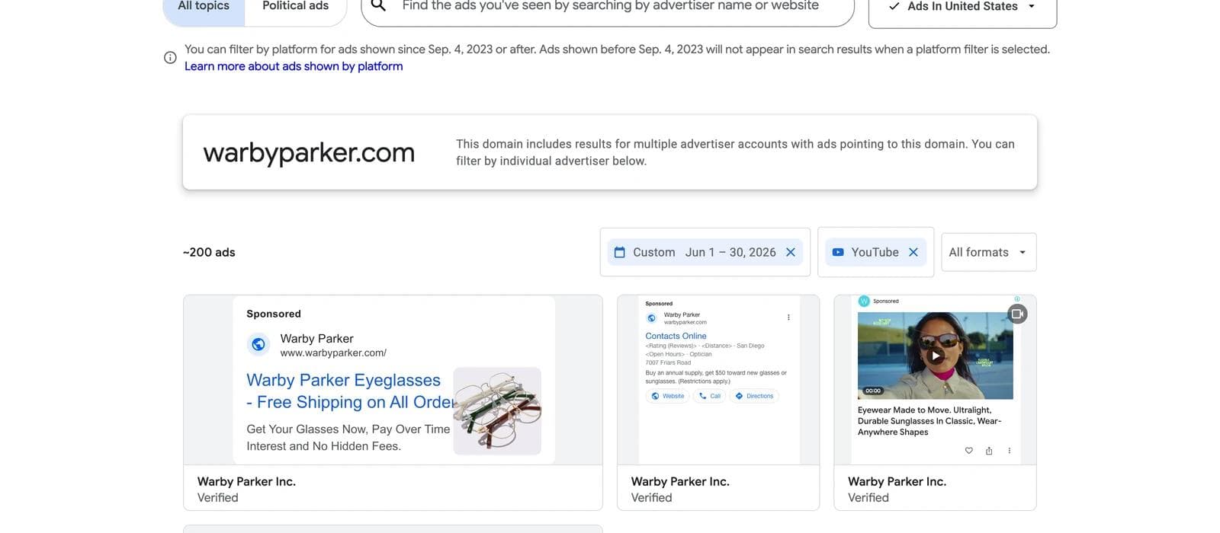
Task: Open three-dot menu in Contacts Online ad
Action: pos(788,318)
